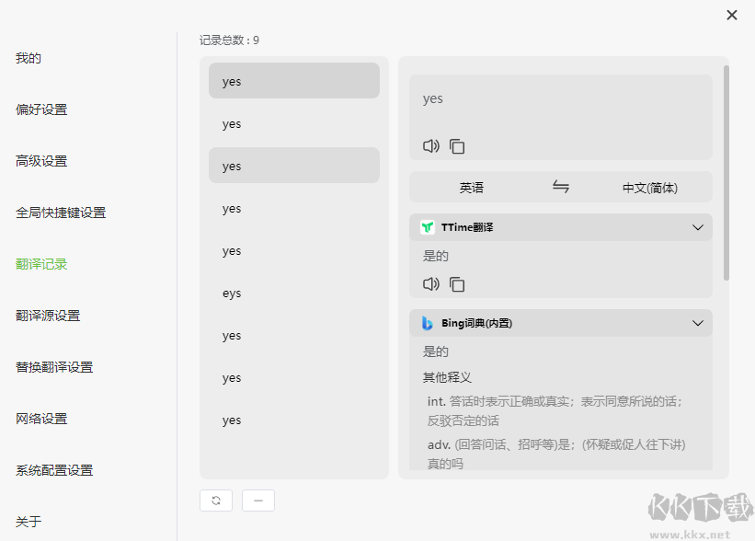Open the 中文(简体) target language selector

click(649, 188)
